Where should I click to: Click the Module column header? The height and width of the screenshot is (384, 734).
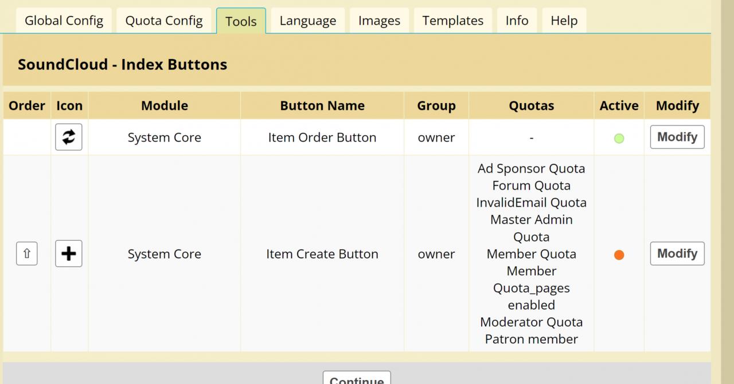coord(165,105)
